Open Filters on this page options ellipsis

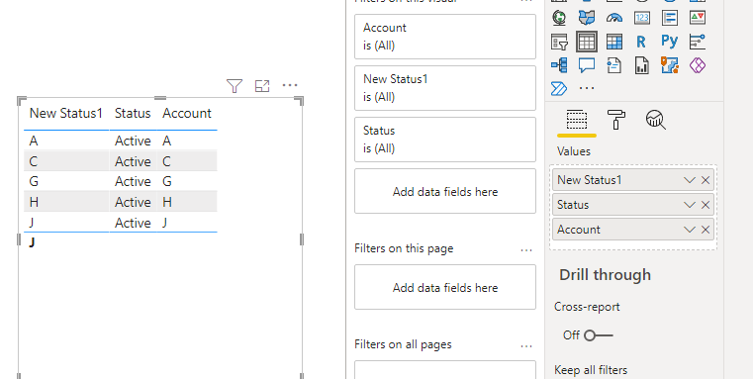pos(526,249)
